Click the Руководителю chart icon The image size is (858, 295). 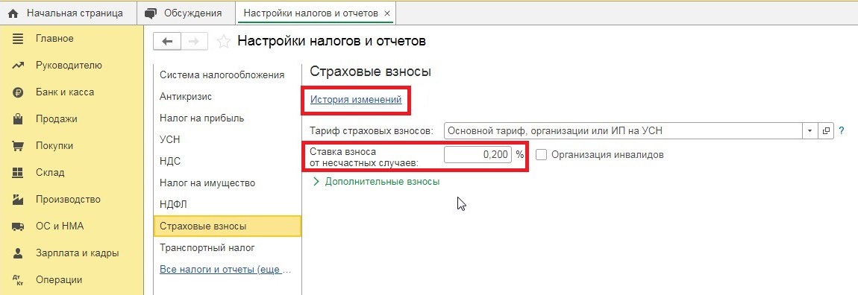[x=18, y=66]
